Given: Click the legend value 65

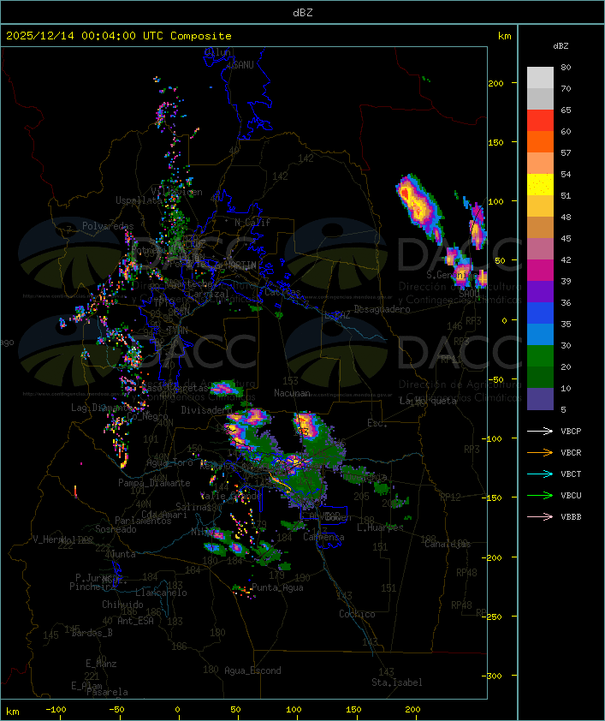Looking at the screenshot, I should point(566,110).
